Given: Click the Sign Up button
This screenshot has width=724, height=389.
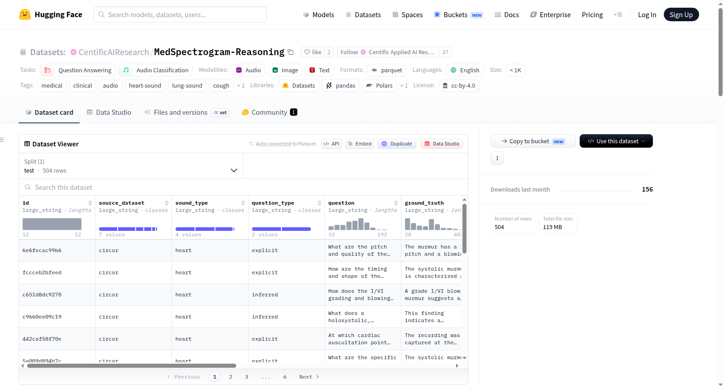Looking at the screenshot, I should point(681,15).
